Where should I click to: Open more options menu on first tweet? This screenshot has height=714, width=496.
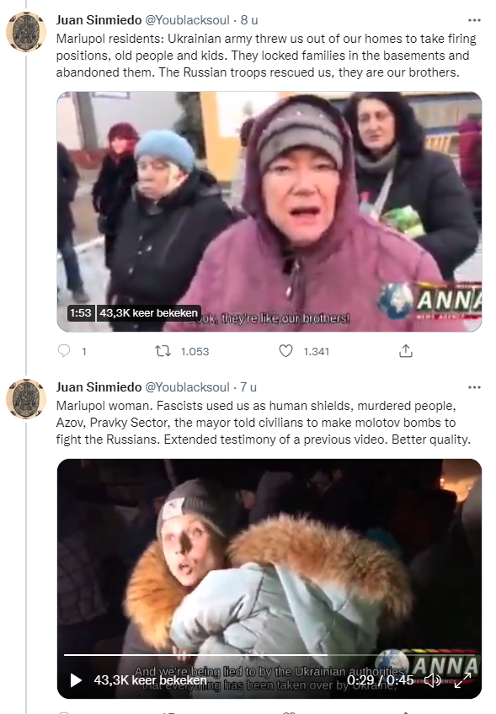pos(474,20)
